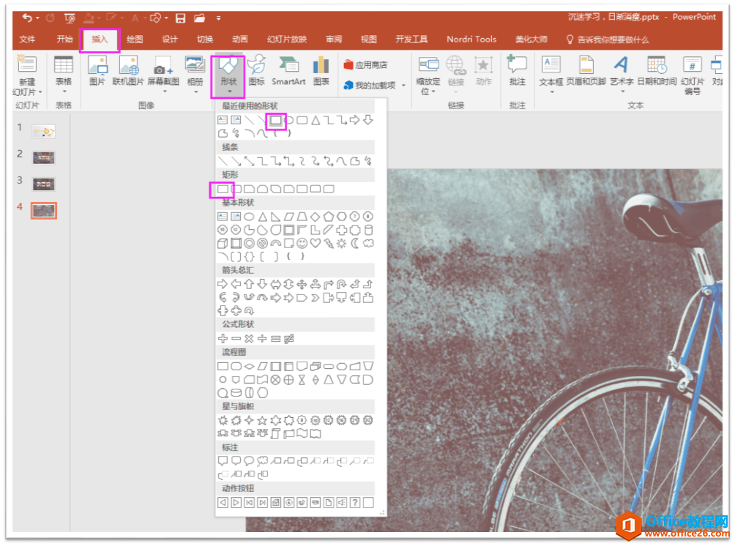
Task: Select slide 2 thumbnail in slide panel
Action: (43, 157)
